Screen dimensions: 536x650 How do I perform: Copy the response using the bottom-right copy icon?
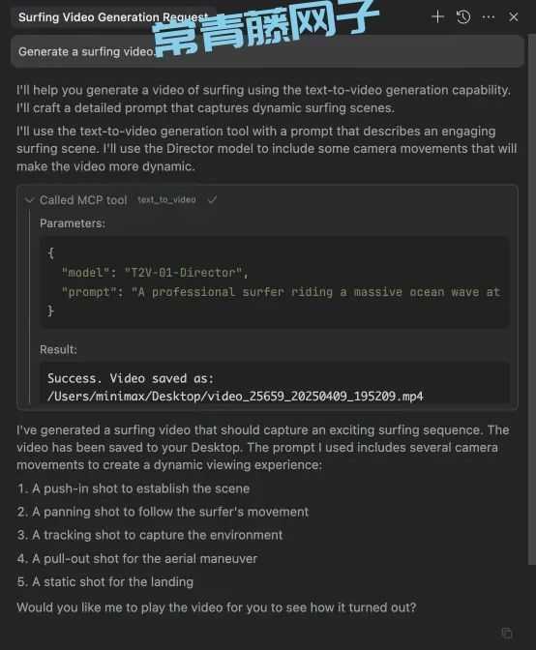point(507,633)
